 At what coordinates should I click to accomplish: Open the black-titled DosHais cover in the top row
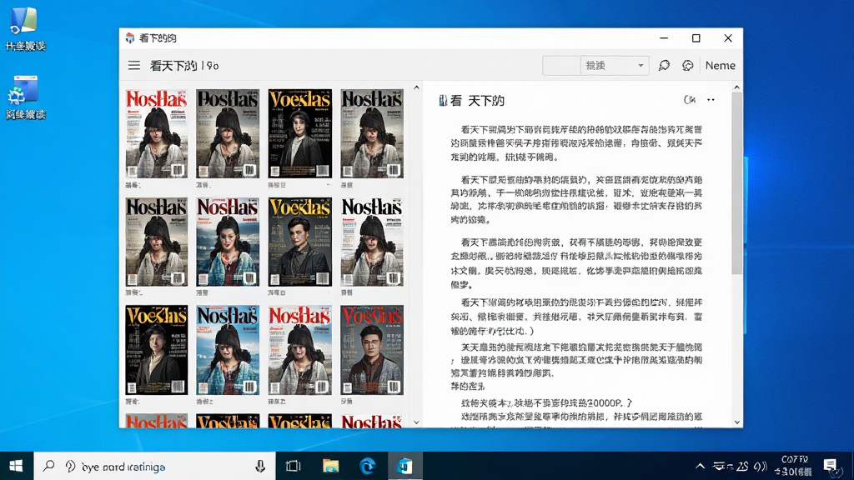coord(228,133)
